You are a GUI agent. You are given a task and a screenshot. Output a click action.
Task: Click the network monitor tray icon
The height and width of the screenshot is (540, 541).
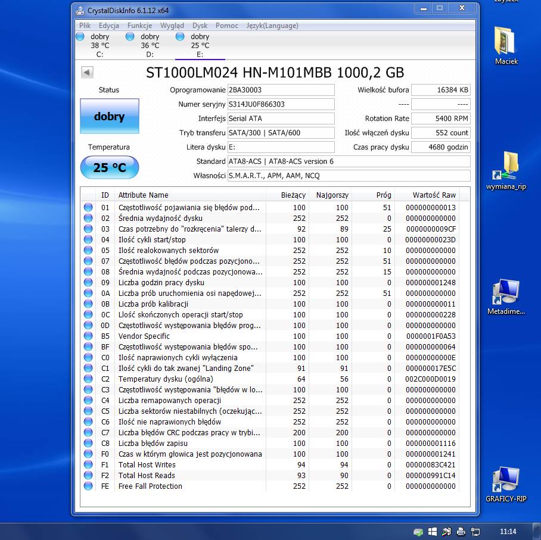[475, 532]
